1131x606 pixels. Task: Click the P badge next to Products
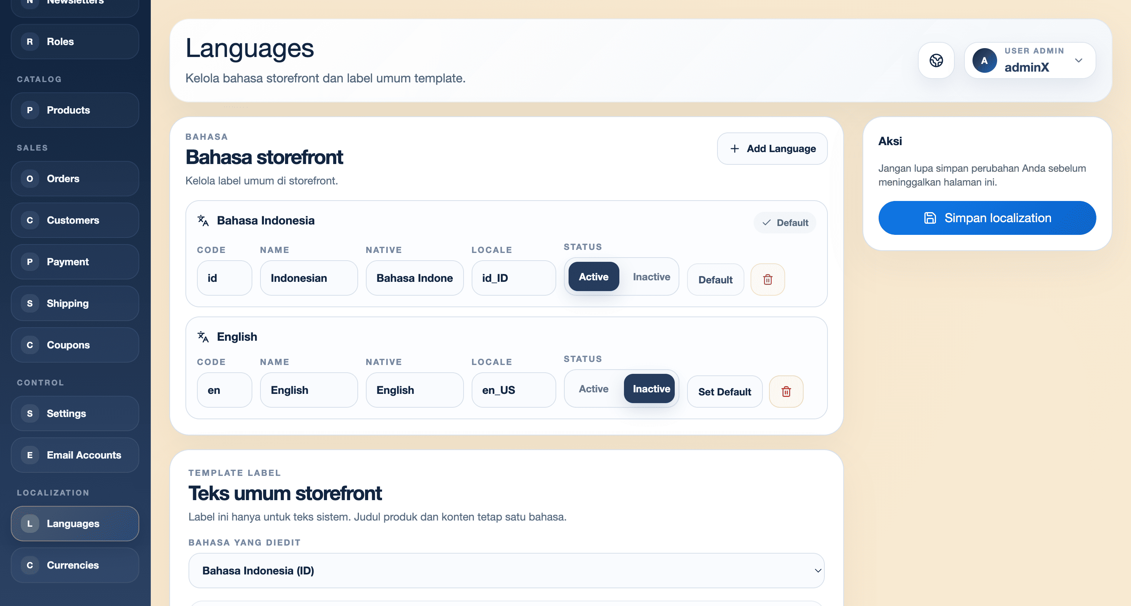(30, 110)
